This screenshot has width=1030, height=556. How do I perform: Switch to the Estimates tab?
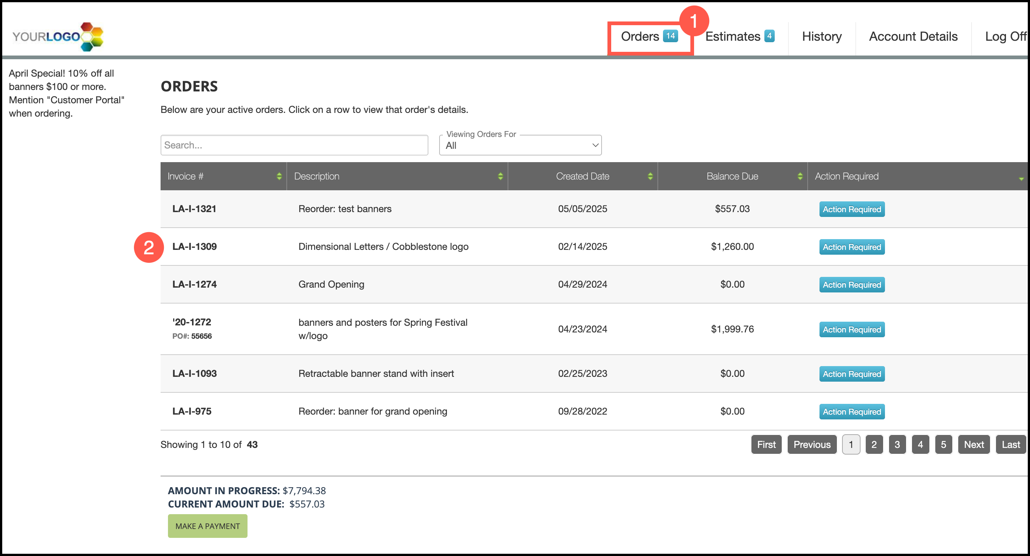point(733,36)
